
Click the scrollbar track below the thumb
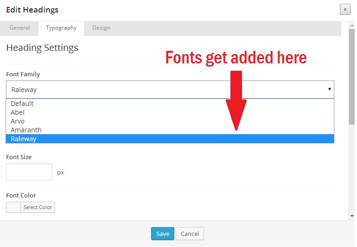[351, 171]
